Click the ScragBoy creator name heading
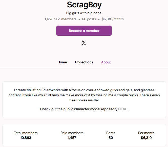 [x=84, y=5]
